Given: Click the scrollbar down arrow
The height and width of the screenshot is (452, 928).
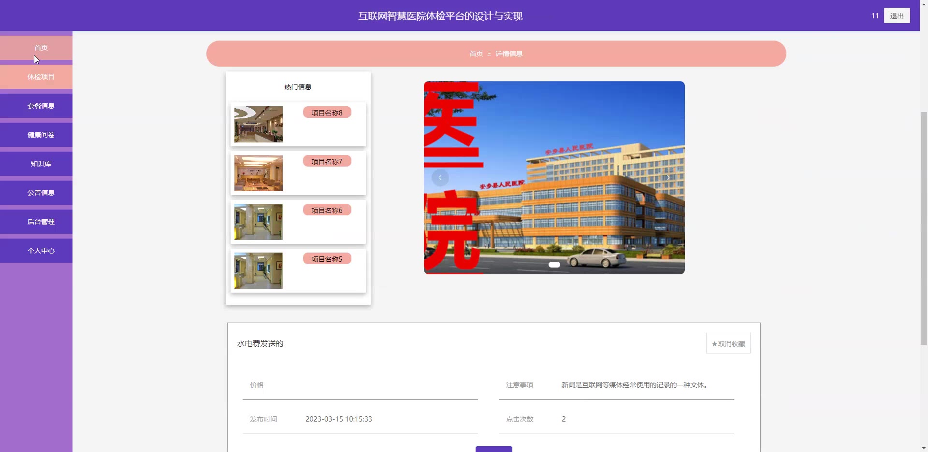Looking at the screenshot, I should 924,448.
